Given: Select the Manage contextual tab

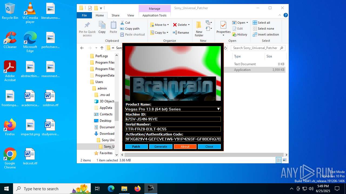Looking at the screenshot, I should pyautogui.click(x=155, y=9).
